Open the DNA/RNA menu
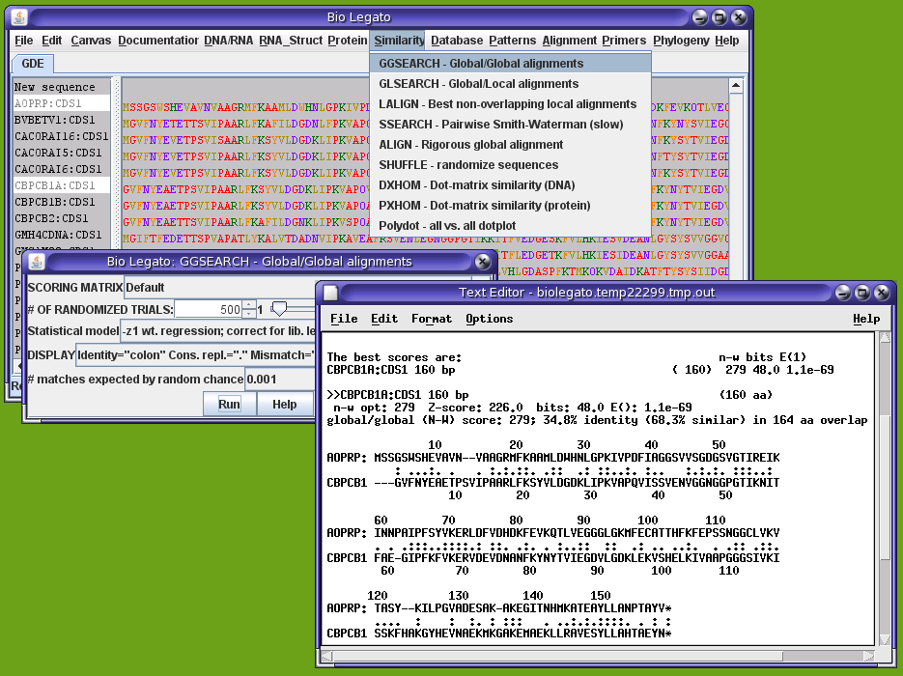 [229, 41]
